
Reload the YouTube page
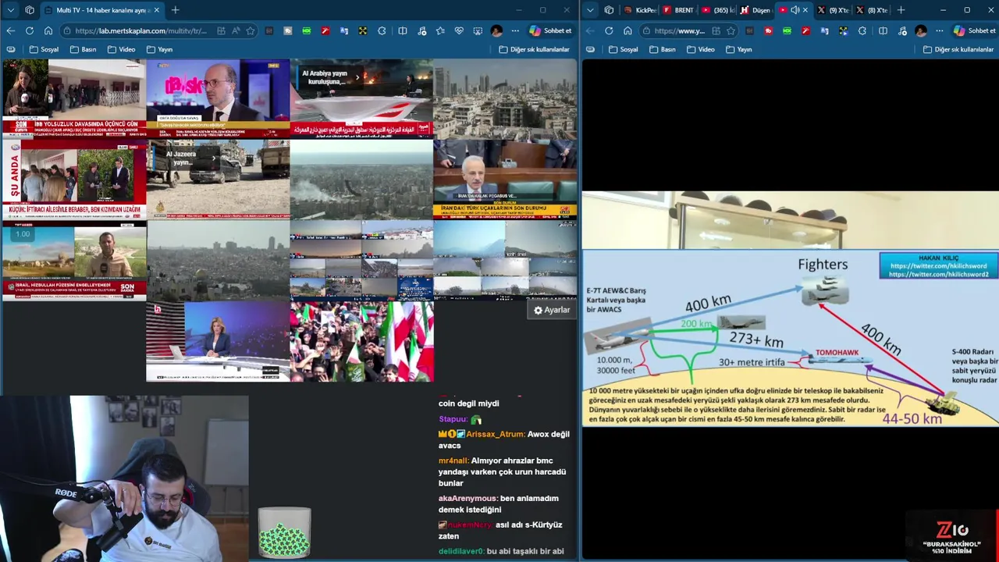click(x=609, y=30)
